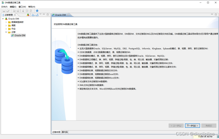Close the DM数据迁移工具 window
Screen dimensions: 219x139
coord(216,3)
